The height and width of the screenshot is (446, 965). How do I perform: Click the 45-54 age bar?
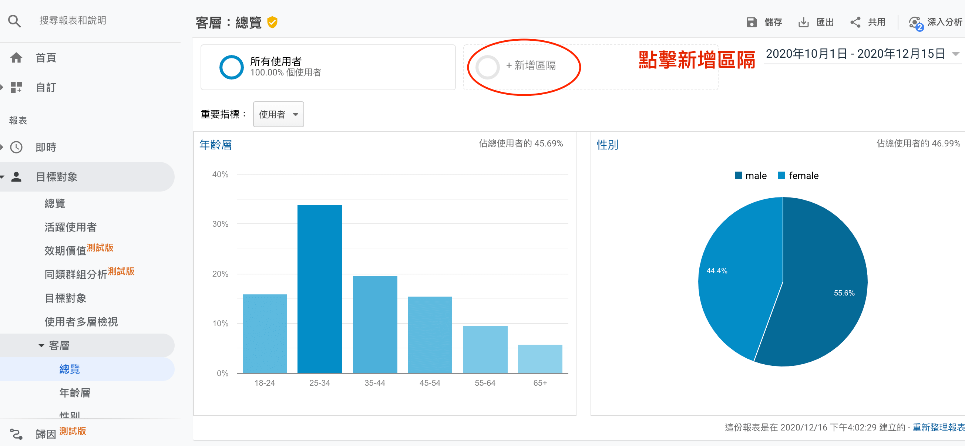pyautogui.click(x=430, y=335)
